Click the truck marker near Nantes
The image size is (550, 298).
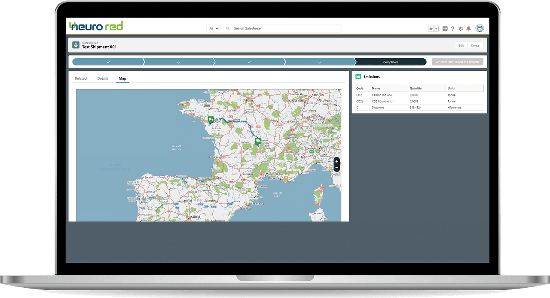[x=211, y=119]
